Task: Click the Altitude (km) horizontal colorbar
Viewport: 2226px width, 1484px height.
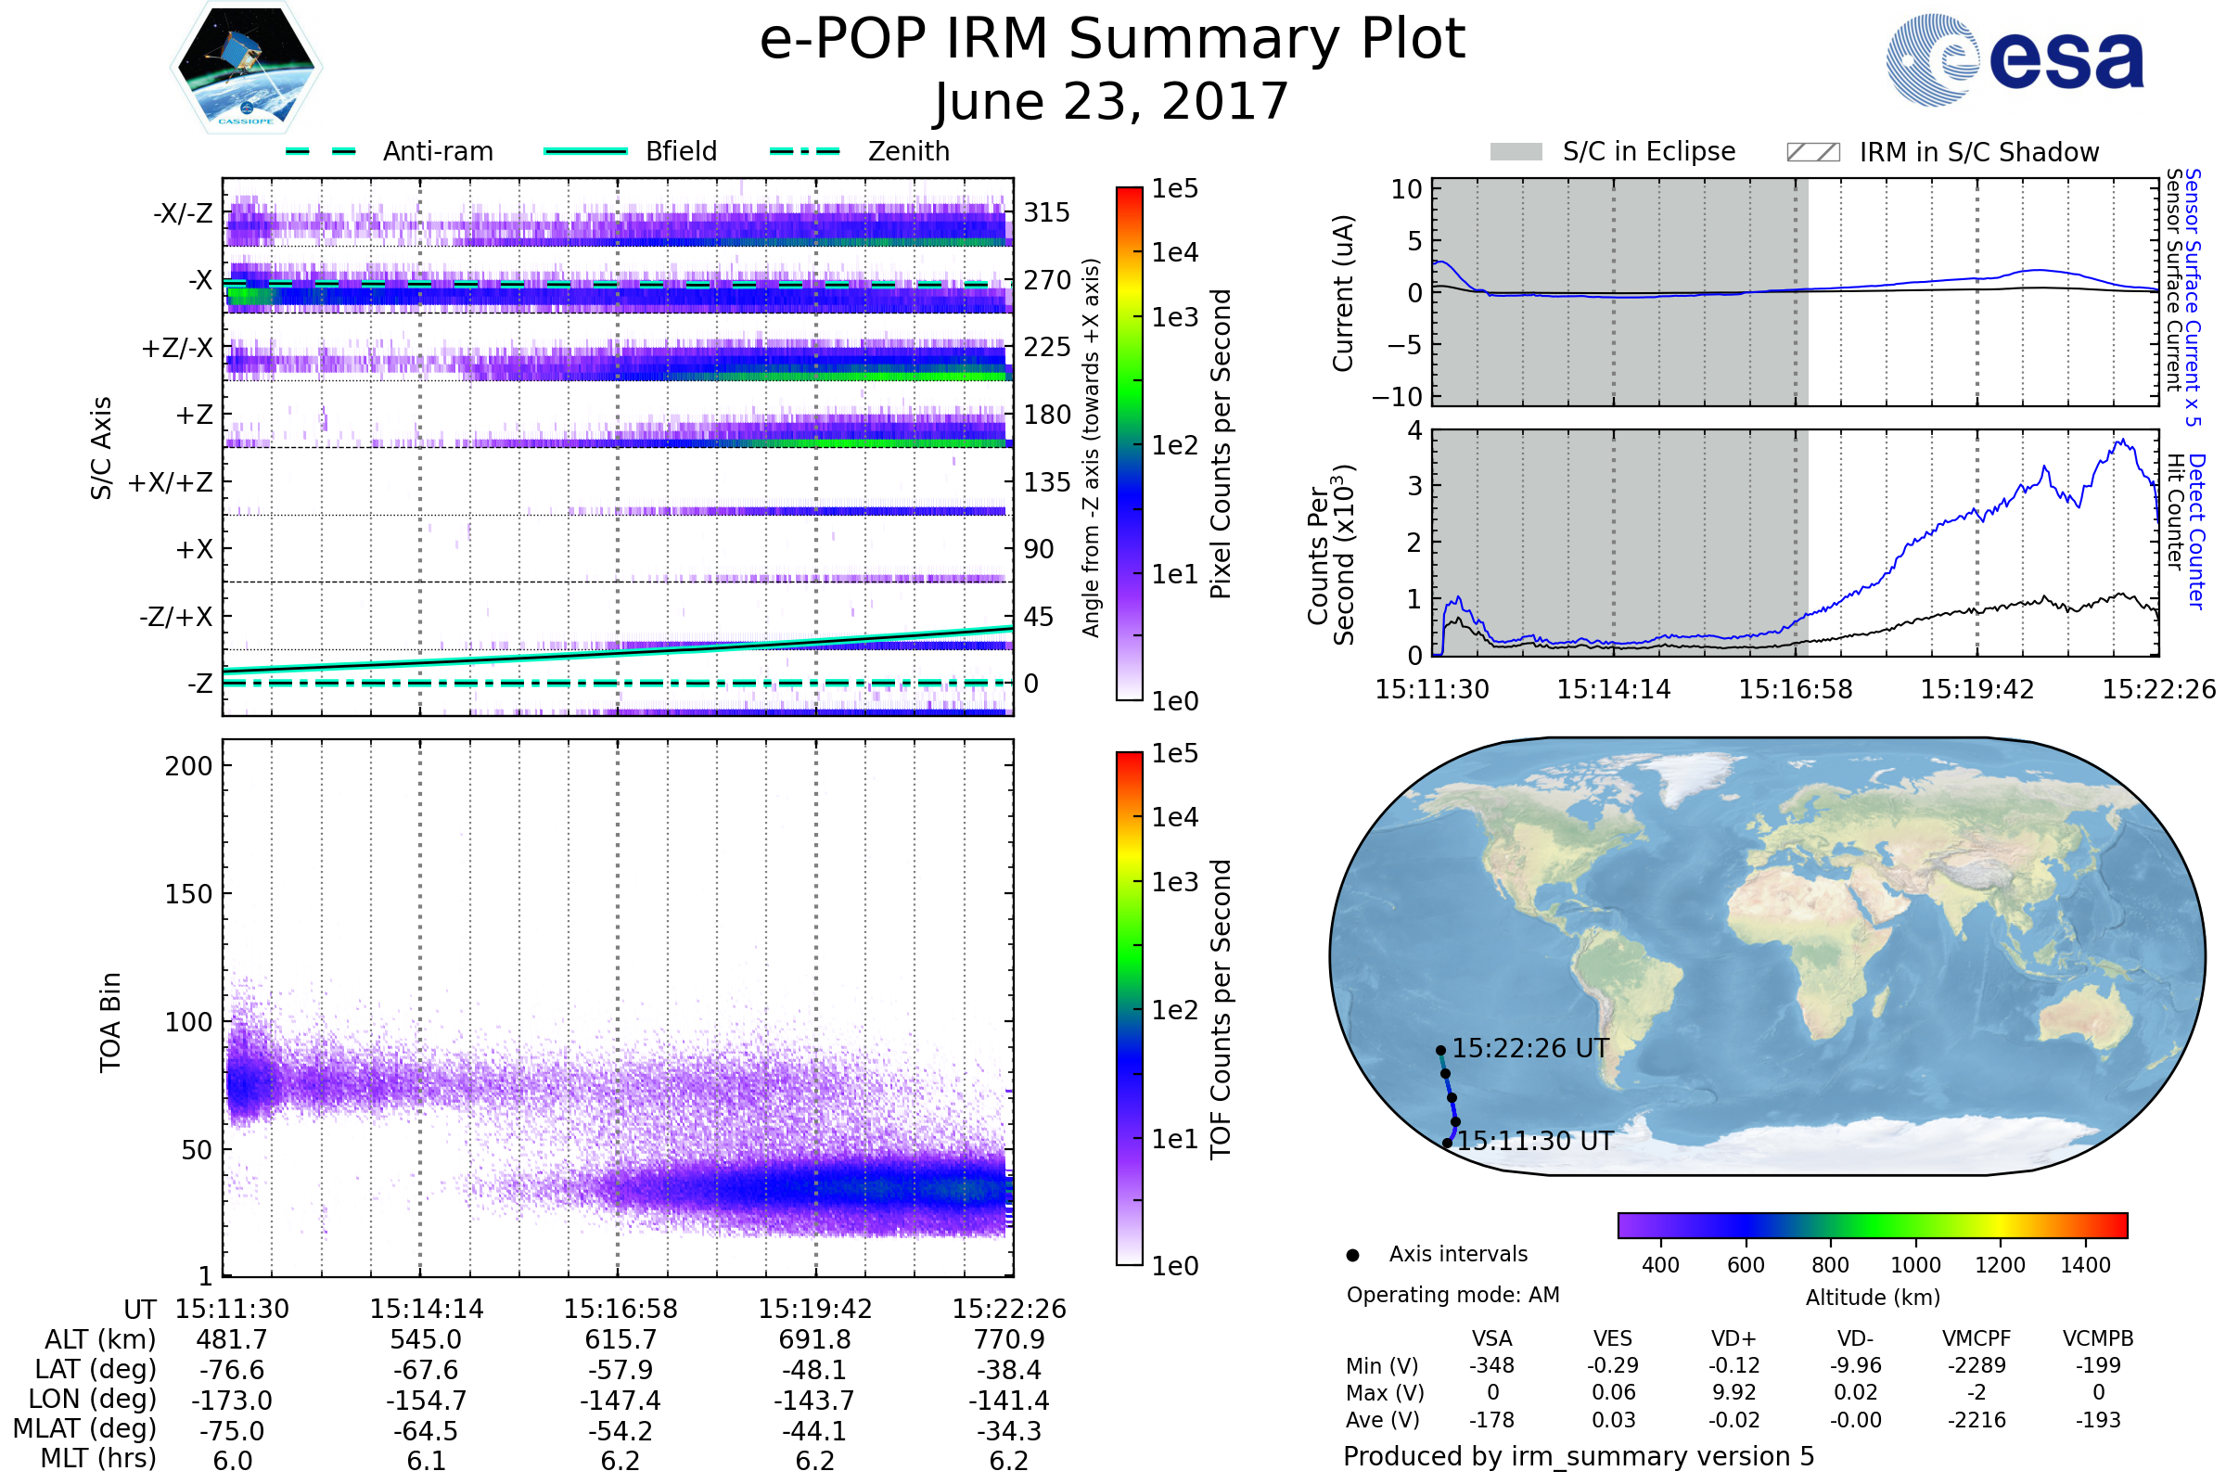Action: 1872,1224
